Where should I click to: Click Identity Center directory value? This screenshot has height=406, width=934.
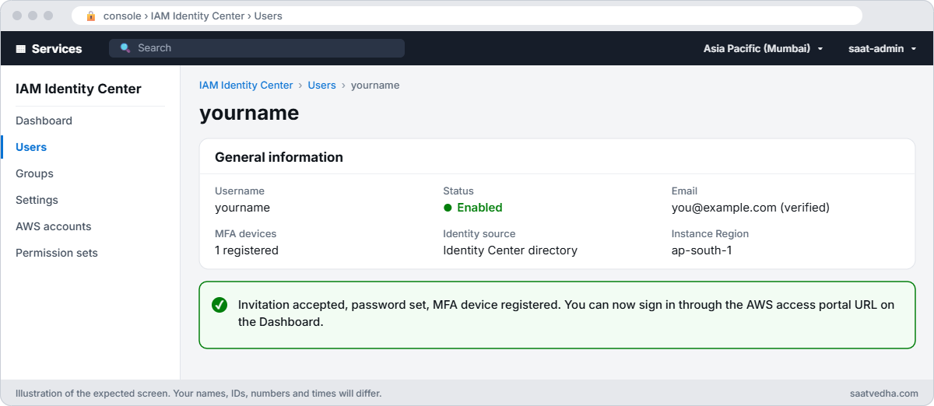pyautogui.click(x=510, y=250)
